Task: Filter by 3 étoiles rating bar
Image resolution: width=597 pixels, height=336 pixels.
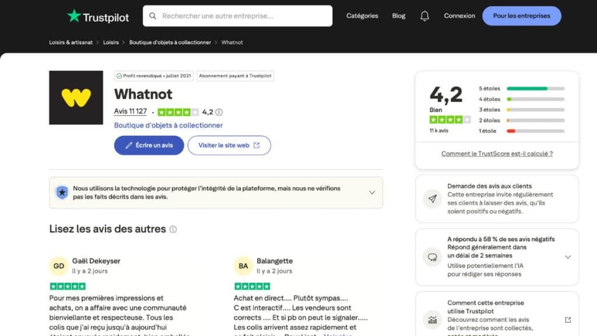Action: tap(521, 110)
